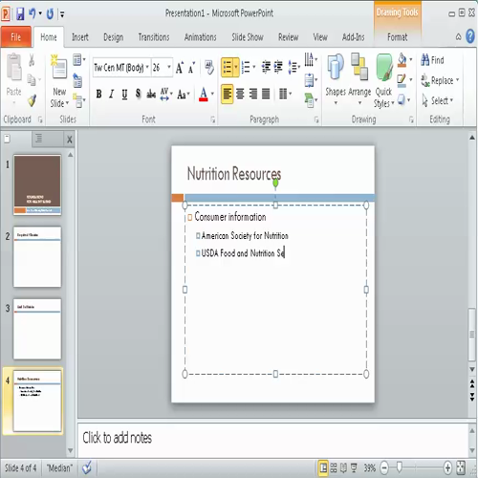Switch to the Transitions tab
The image size is (478, 478).
point(154,37)
